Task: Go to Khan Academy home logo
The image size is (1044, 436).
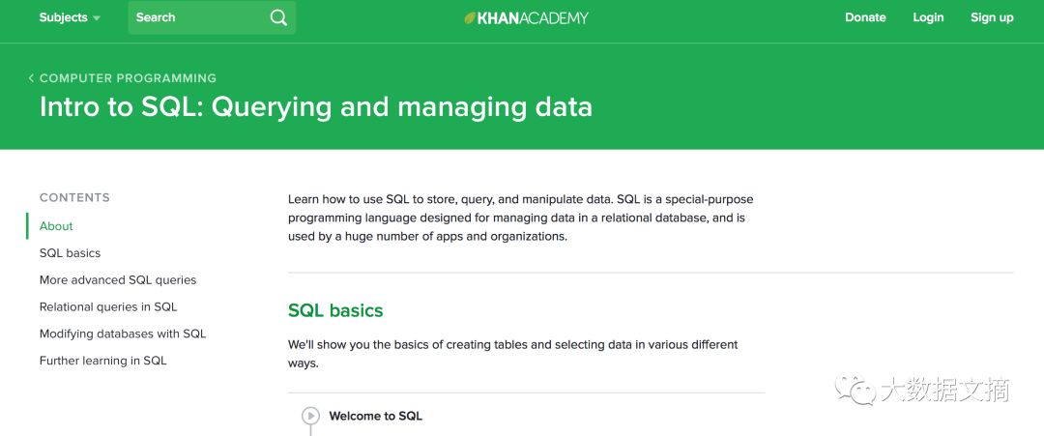Action: (x=526, y=18)
